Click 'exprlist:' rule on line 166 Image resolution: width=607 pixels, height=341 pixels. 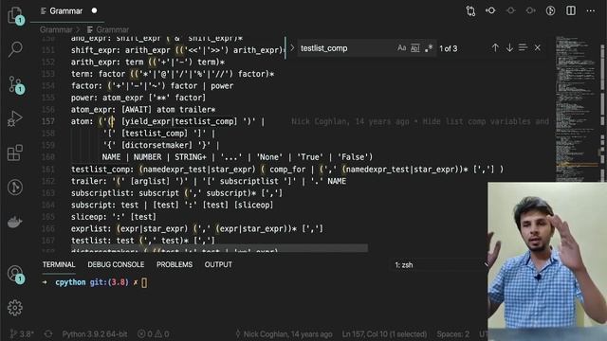(91, 228)
